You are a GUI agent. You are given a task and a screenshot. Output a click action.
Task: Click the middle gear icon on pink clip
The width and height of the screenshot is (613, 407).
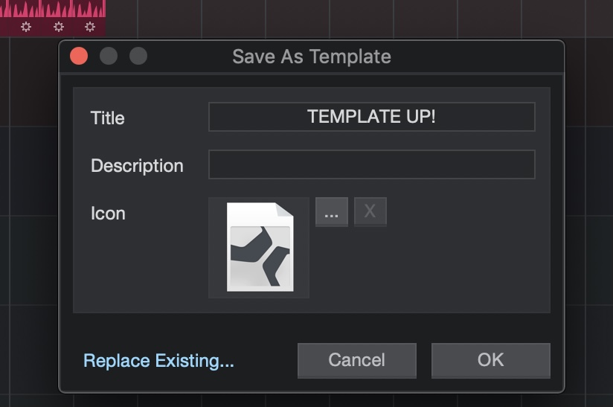[x=58, y=27]
